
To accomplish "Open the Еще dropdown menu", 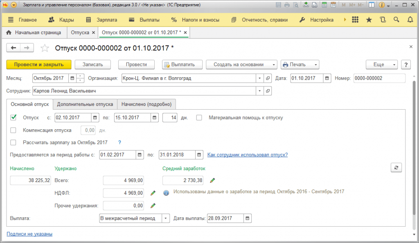I will (382, 65).
